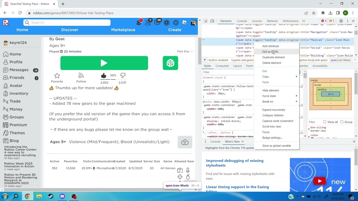Select Edit as HTML menu item
This screenshot has width=358, height=201.
pos(277,52)
